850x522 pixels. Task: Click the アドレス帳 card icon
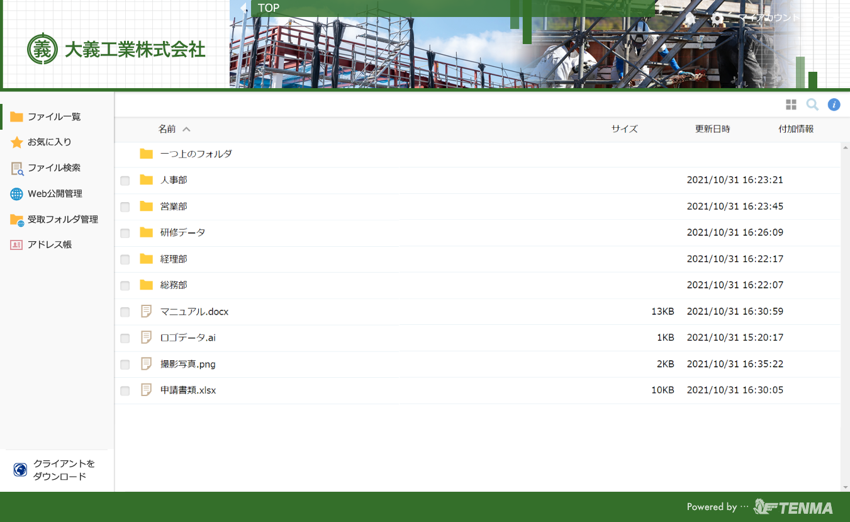(16, 245)
